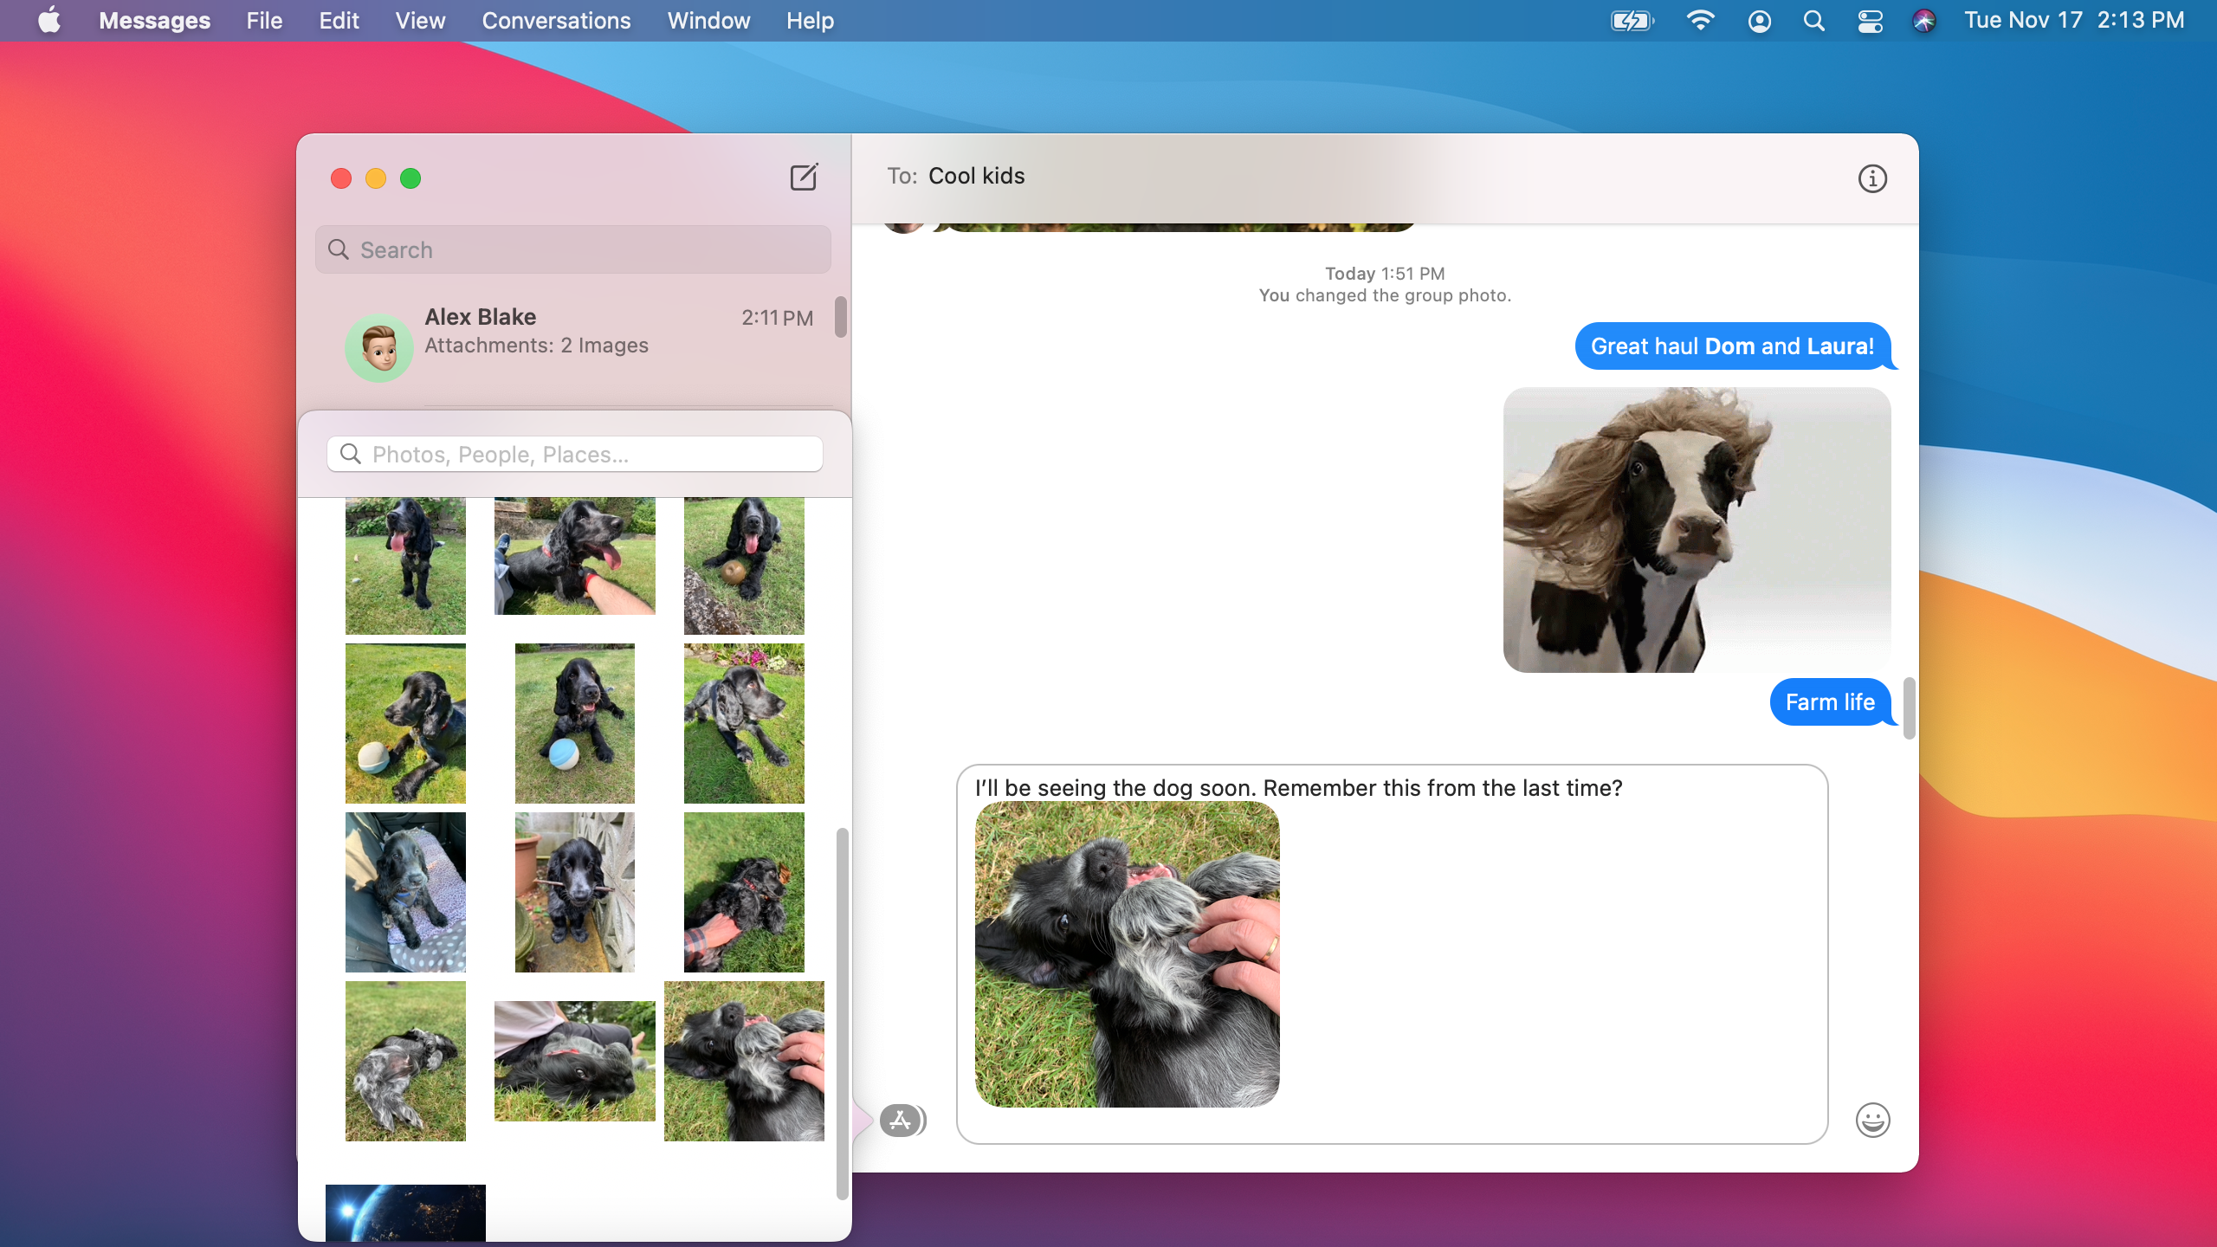Select photo of dog holding stick by planter
The image size is (2217, 1247).
point(574,892)
